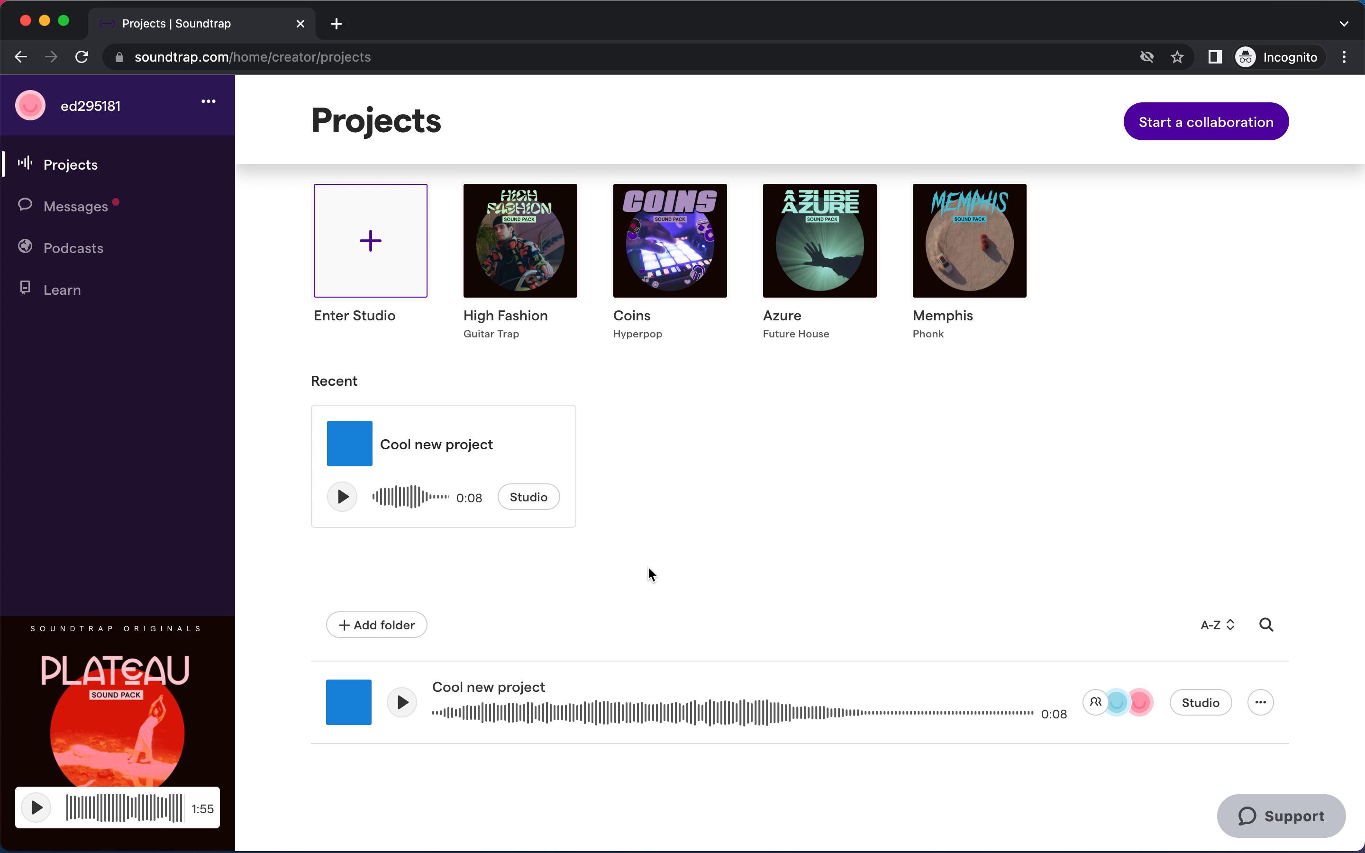Image resolution: width=1365 pixels, height=853 pixels.
Task: Toggle the A-Z sort order dropdown
Action: pyautogui.click(x=1216, y=624)
